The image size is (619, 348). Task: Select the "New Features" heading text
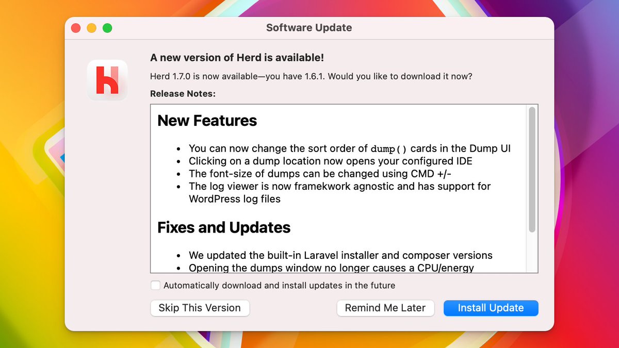[x=207, y=121]
